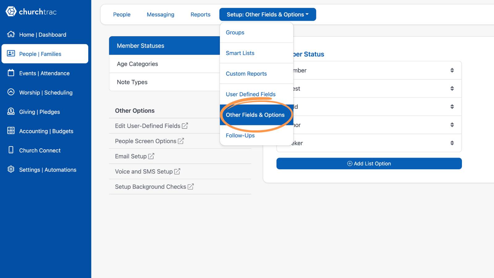This screenshot has width=494, height=278.
Task: Click external-link icon beside Edit User-Defined Fields
Action: (185, 126)
